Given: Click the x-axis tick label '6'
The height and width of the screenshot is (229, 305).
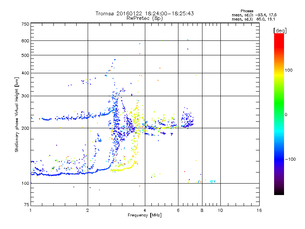Looking at the screenshot, I should coord(178,210).
